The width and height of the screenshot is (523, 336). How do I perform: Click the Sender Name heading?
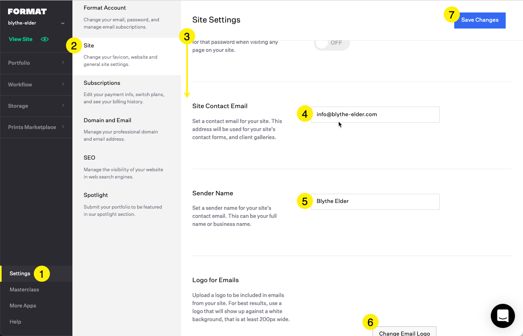(x=213, y=193)
